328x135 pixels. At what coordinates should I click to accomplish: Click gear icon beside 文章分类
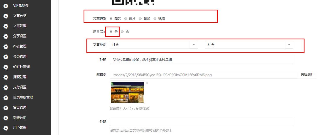(x=6, y=16)
